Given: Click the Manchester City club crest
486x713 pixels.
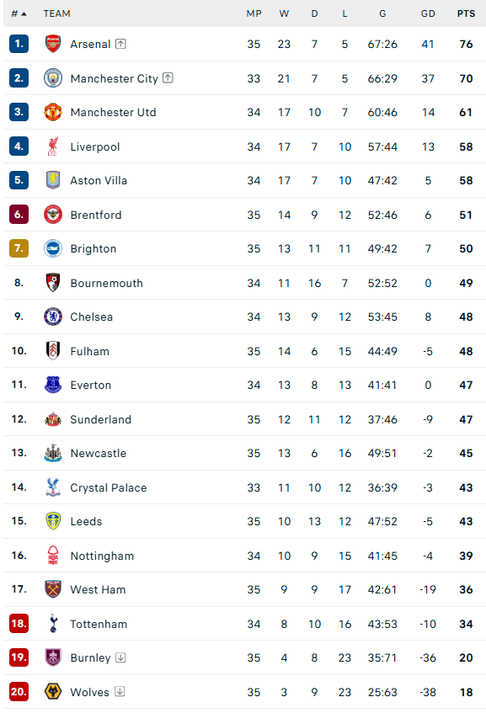Looking at the screenshot, I should tap(53, 78).
